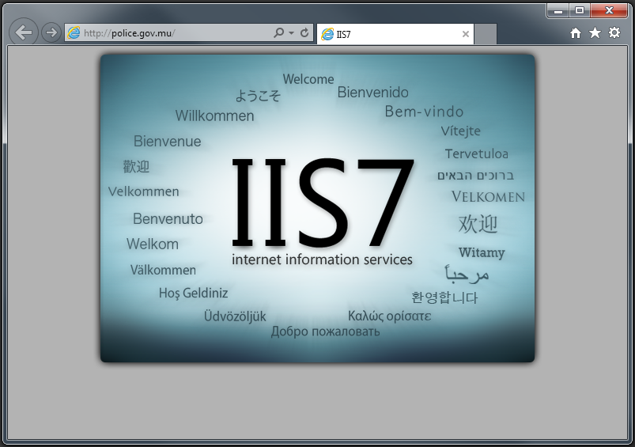This screenshot has width=635, height=447.
Task: Click the IIS7 welcome image
Action: click(318, 208)
